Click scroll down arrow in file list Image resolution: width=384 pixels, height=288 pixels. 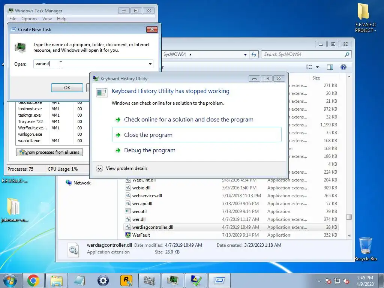click(349, 236)
